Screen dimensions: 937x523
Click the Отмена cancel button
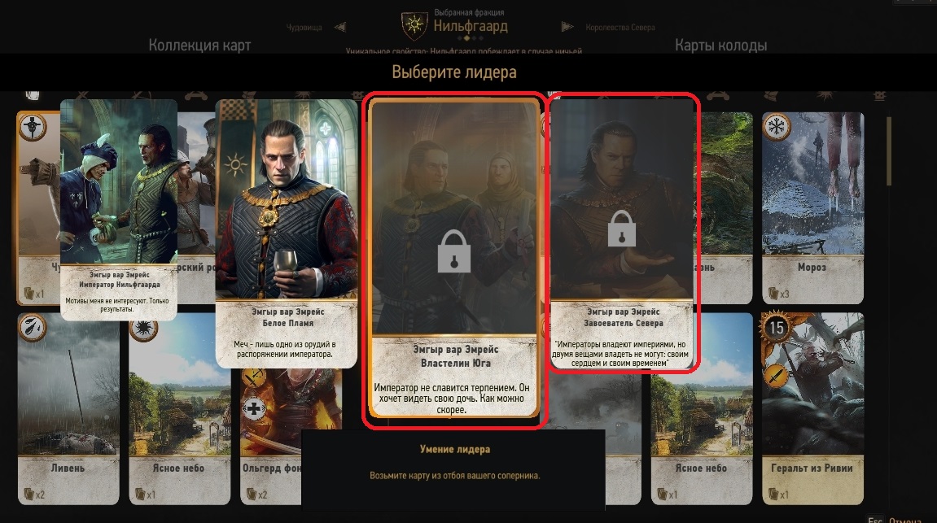coord(904,520)
